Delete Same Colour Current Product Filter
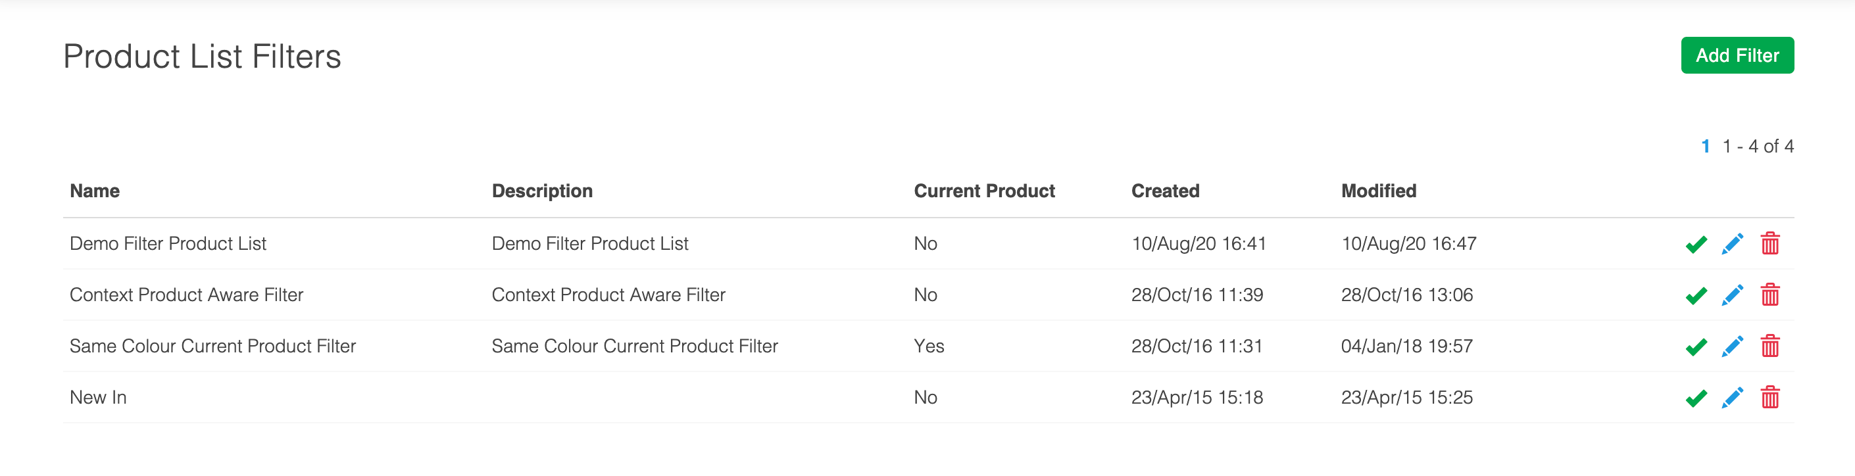Screen dimensions: 1855x476 click(1769, 346)
